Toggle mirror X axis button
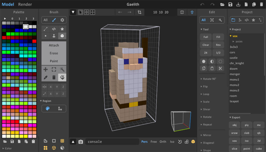Viewport: 266px width, 152px height. click(x=51, y=87)
